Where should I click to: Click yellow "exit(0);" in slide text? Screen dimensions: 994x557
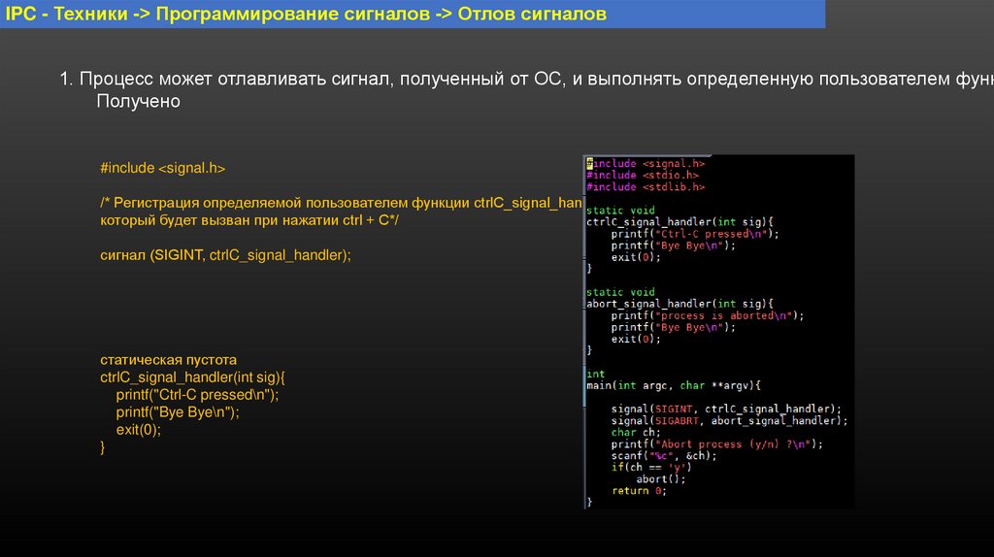coord(138,430)
